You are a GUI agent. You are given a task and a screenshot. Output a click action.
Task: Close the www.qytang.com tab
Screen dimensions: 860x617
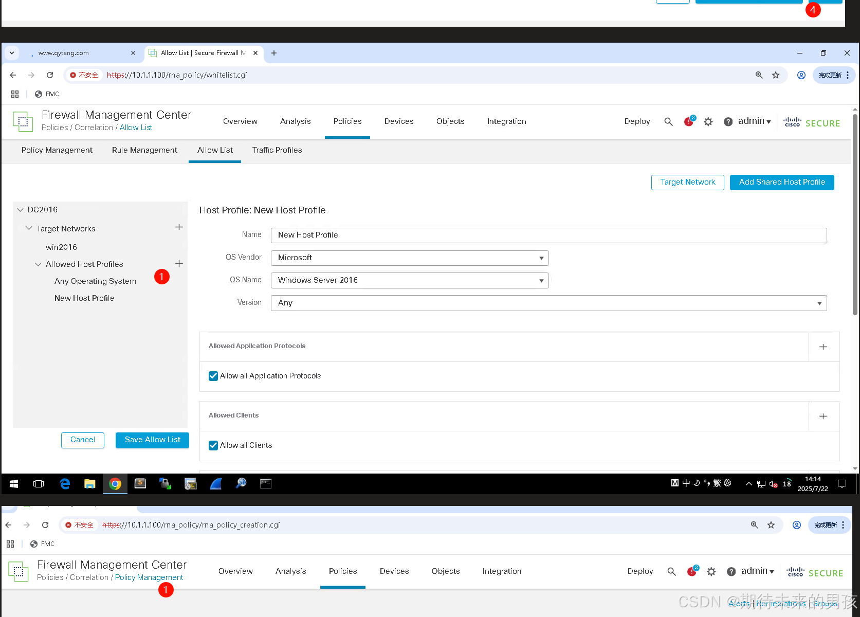click(133, 53)
